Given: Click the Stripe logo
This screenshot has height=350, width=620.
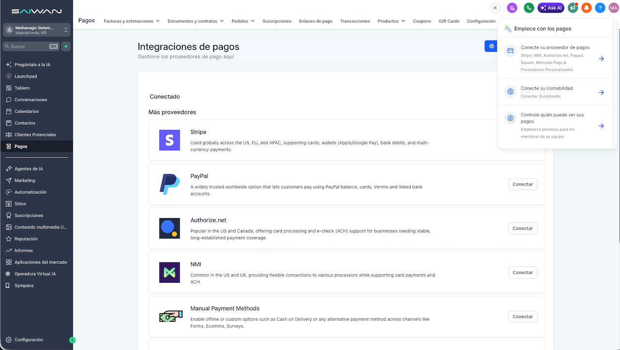Looking at the screenshot, I should (x=170, y=140).
